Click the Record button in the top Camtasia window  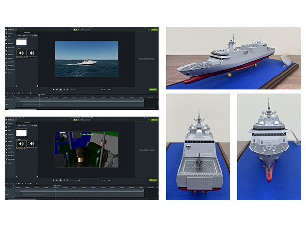(x=10, y=29)
